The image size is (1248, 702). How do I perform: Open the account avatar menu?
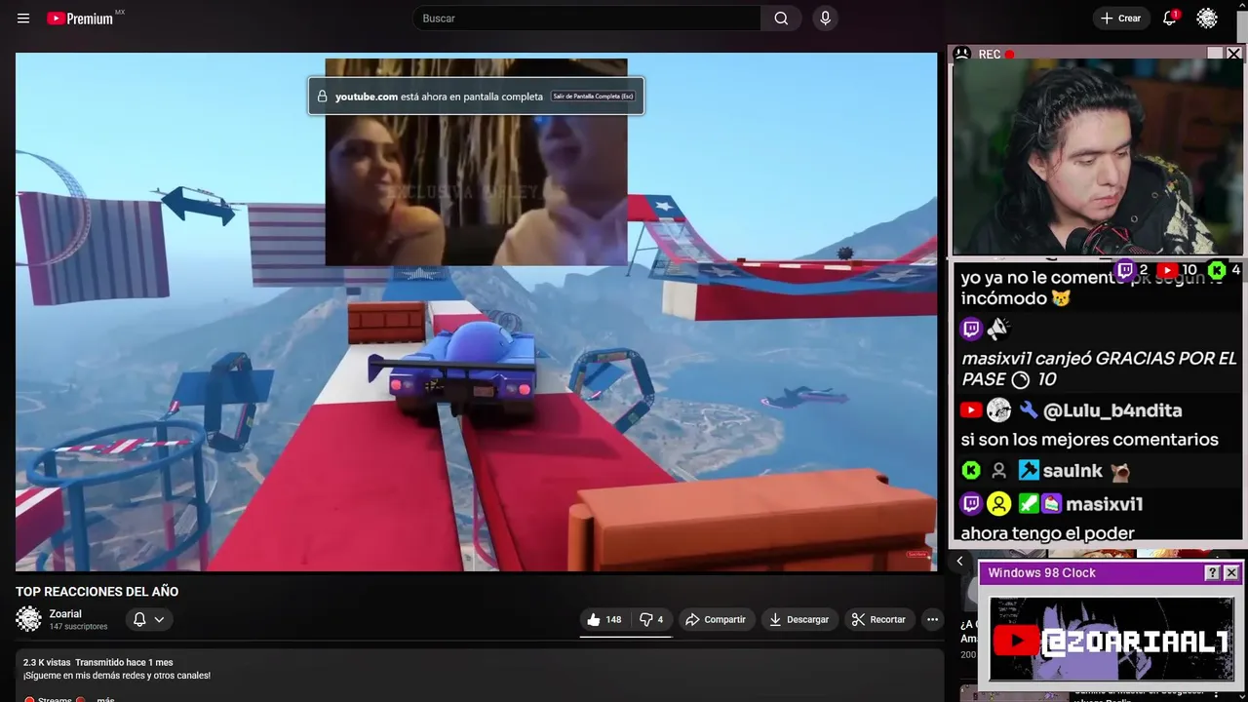click(1207, 19)
